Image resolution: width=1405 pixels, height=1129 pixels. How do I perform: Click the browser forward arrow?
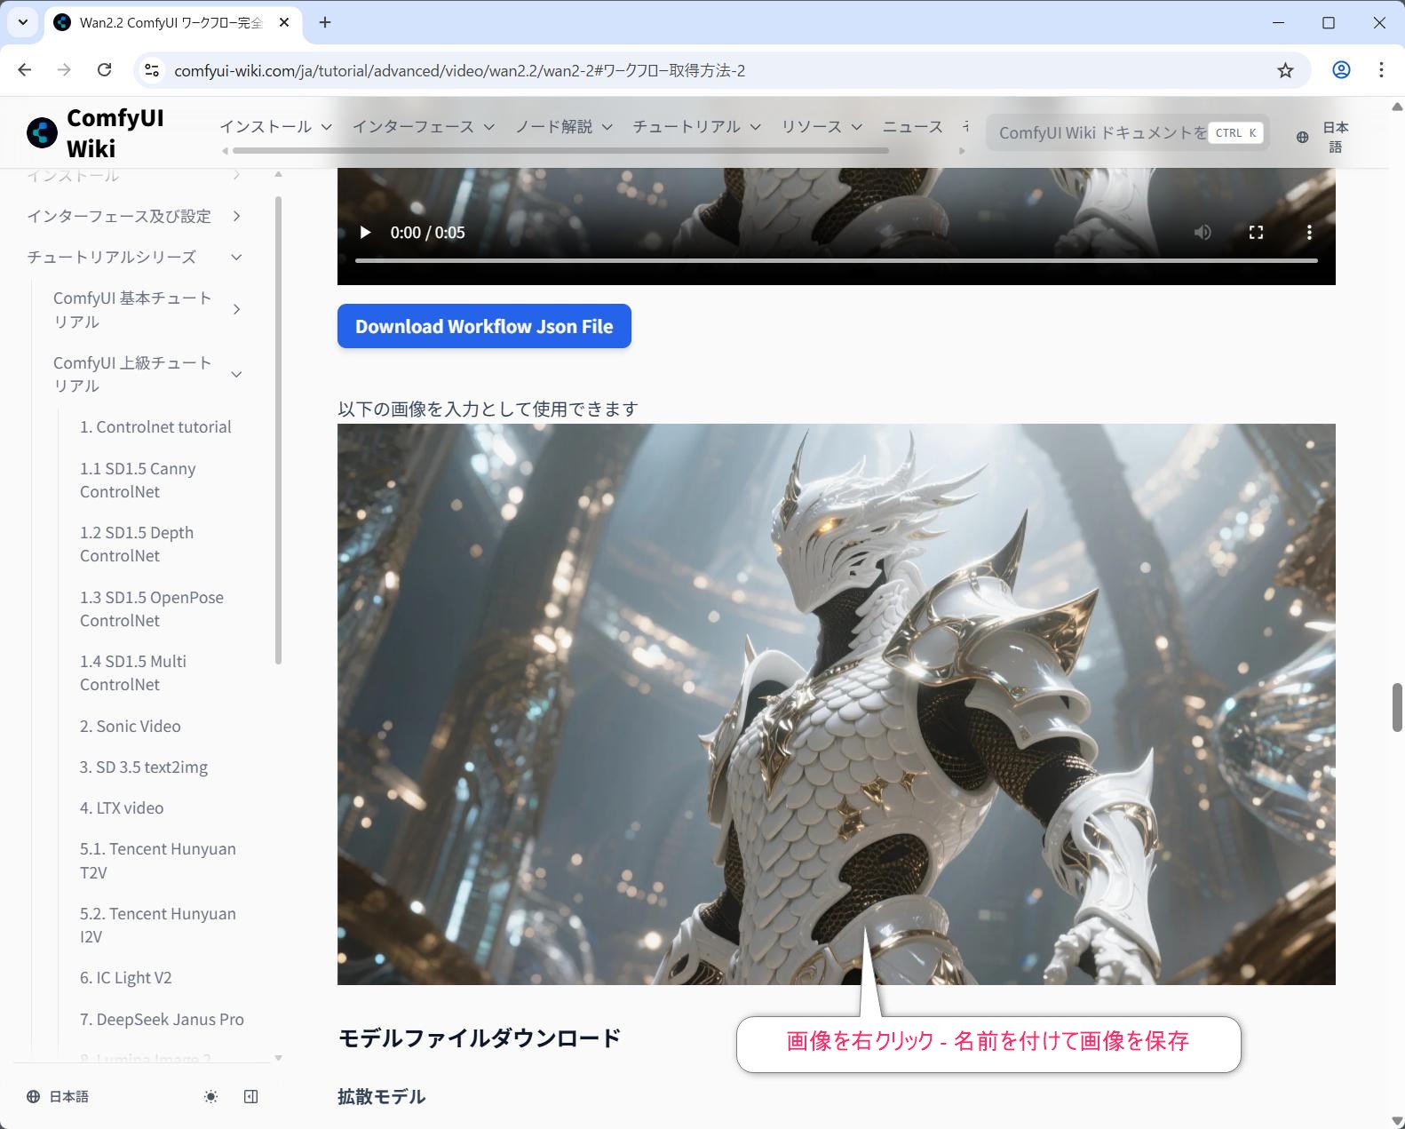64,70
